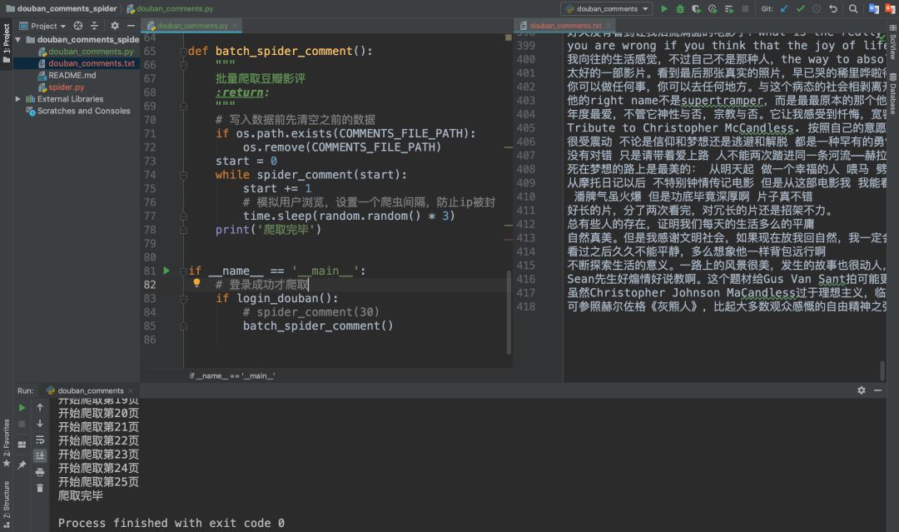Click Collapse All icon in Project panel

click(x=95, y=26)
